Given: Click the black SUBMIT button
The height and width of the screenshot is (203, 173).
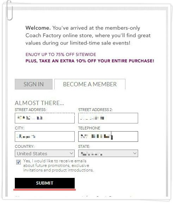Looking at the screenshot, I should tap(45, 183).
